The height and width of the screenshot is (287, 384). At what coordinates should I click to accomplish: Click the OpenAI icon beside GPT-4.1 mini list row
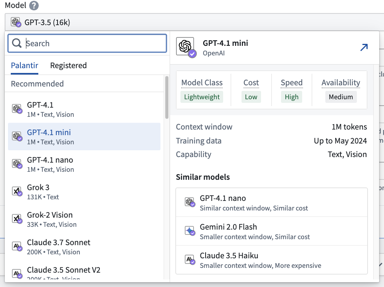point(17,136)
